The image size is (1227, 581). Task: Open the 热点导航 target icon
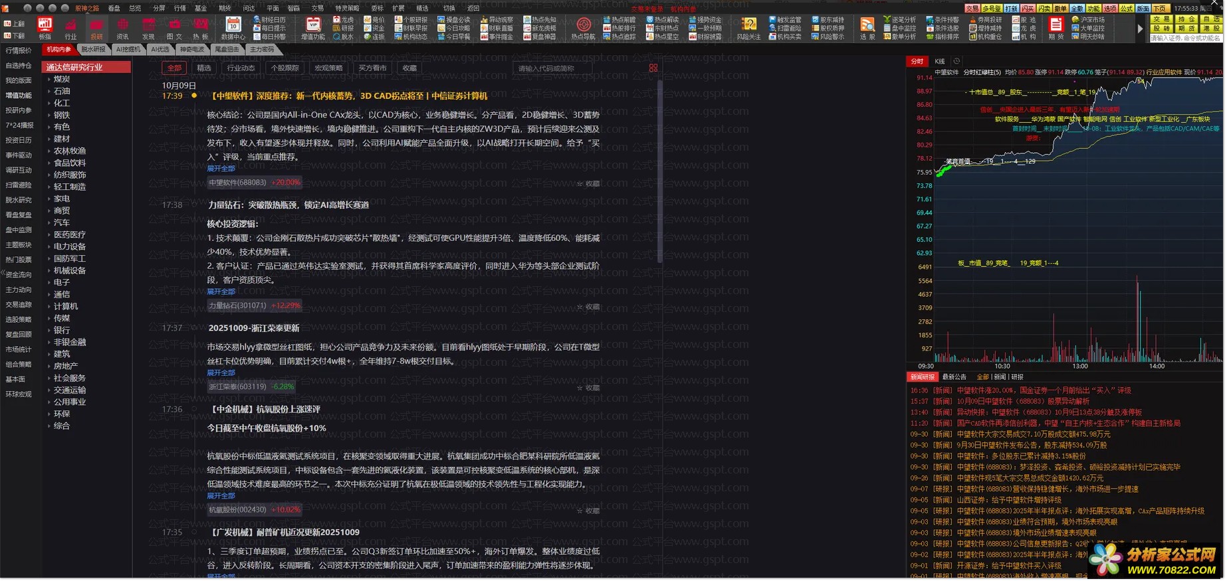click(x=584, y=29)
